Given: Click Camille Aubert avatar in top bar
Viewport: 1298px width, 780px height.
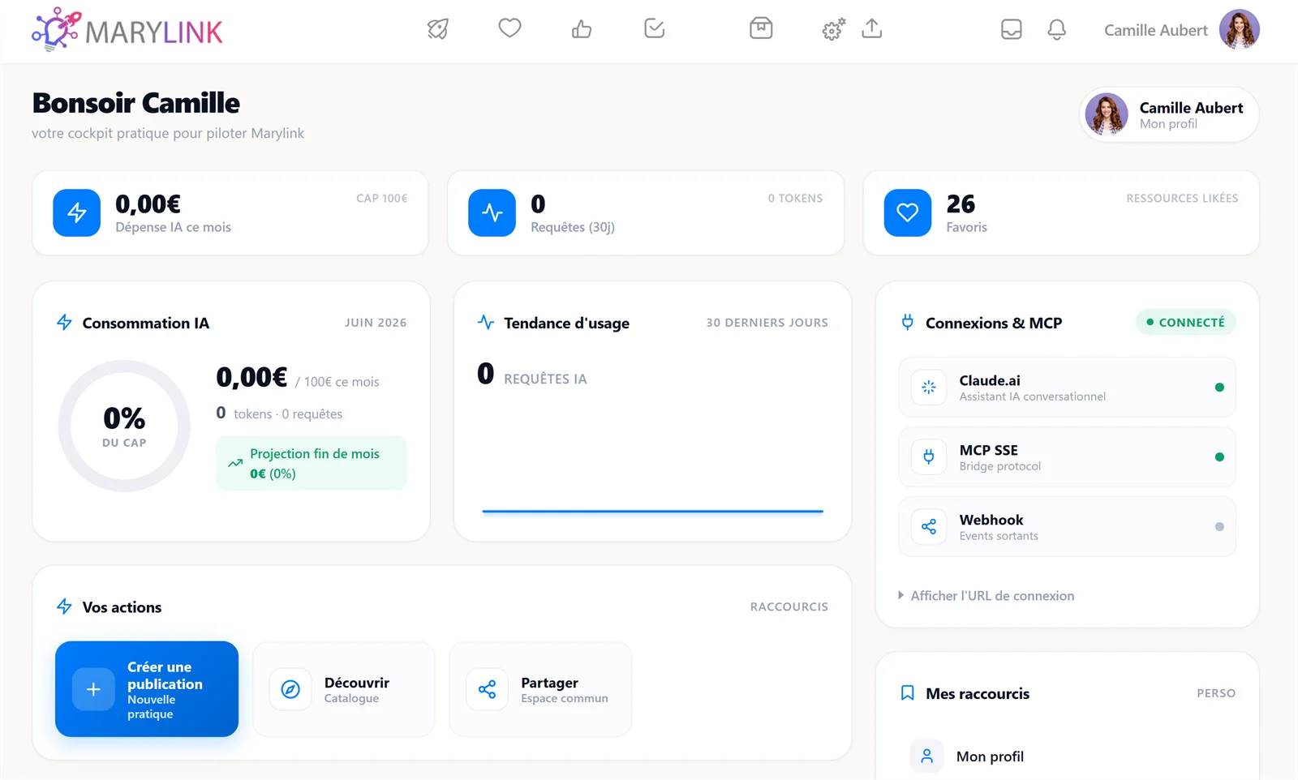Looking at the screenshot, I should 1240,29.
